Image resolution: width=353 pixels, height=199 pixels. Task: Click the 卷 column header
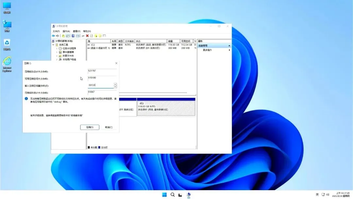pyautogui.click(x=99, y=41)
